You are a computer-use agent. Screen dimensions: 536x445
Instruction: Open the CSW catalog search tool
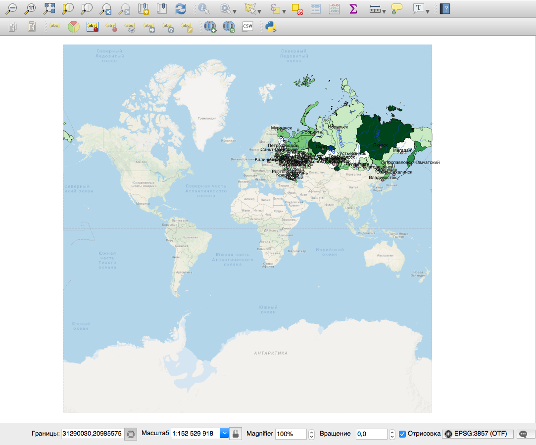tap(248, 27)
